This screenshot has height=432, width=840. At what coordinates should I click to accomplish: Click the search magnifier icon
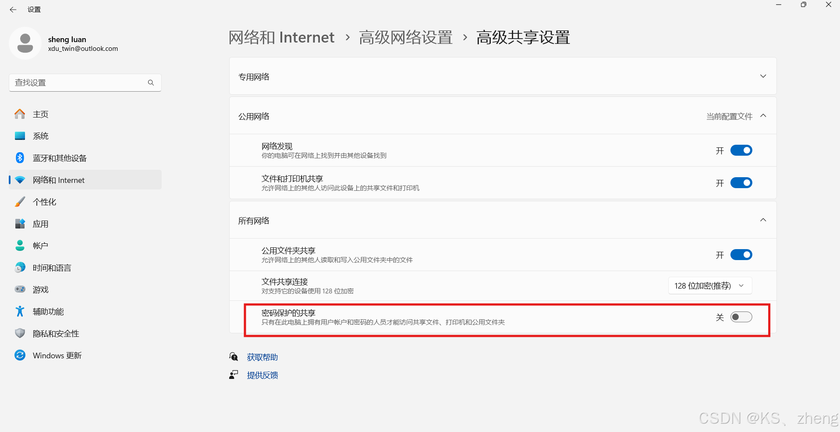pyautogui.click(x=151, y=82)
